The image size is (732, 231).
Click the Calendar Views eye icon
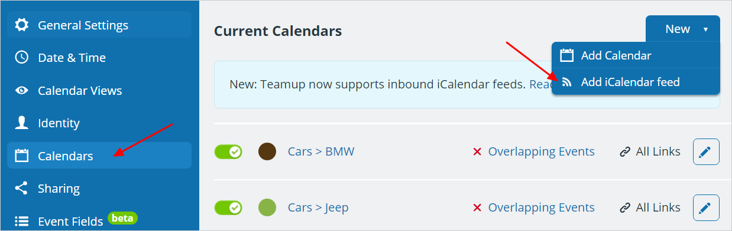[x=22, y=90]
